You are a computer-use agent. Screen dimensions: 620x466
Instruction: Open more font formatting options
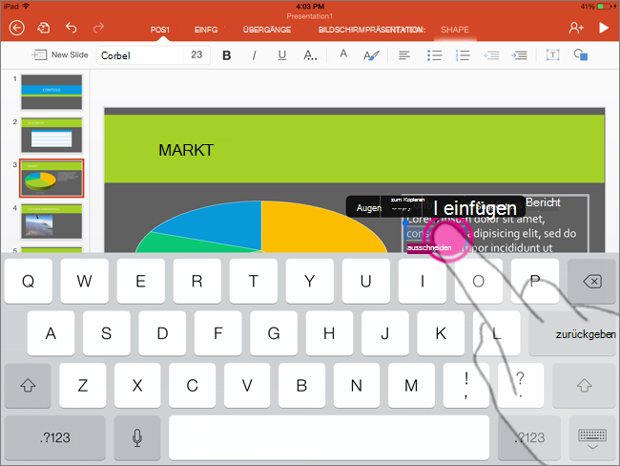(310, 55)
